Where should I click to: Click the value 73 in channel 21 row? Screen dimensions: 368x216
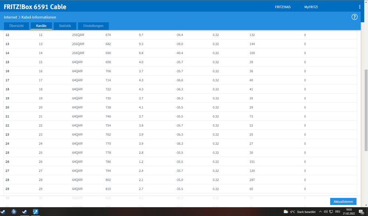tap(251, 116)
